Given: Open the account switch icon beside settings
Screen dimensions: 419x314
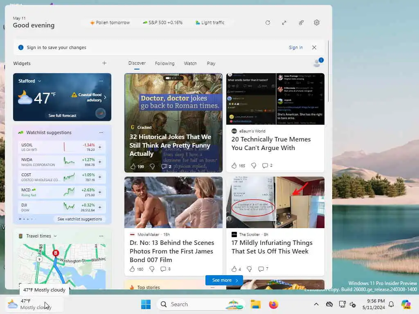Looking at the screenshot, I should point(301,23).
